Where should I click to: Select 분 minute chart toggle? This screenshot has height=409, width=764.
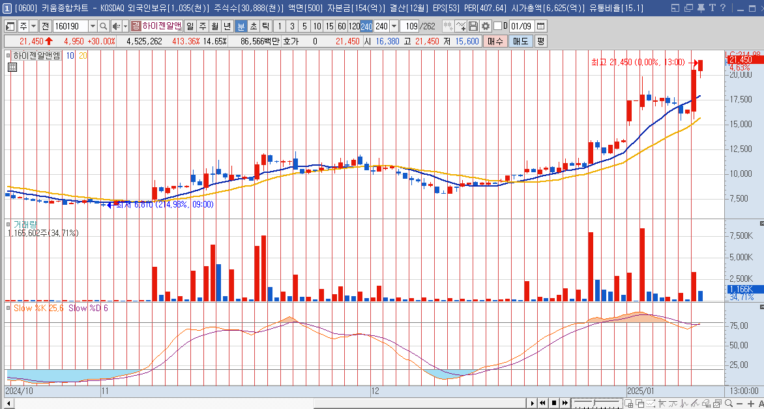coord(241,26)
